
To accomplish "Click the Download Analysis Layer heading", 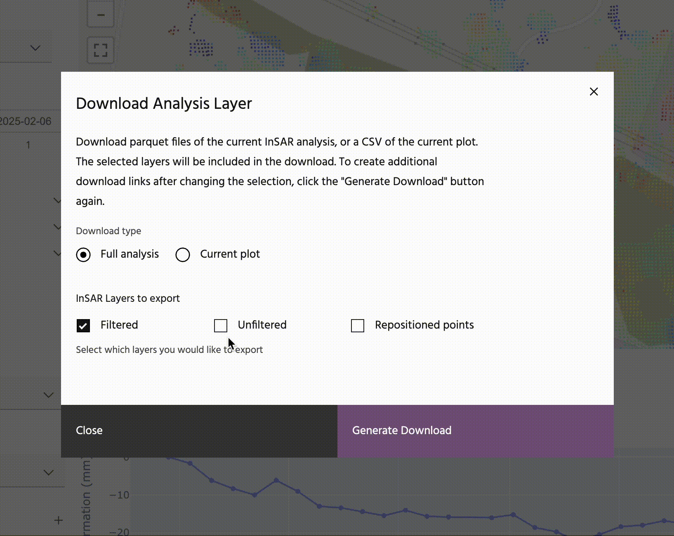I will (x=164, y=103).
